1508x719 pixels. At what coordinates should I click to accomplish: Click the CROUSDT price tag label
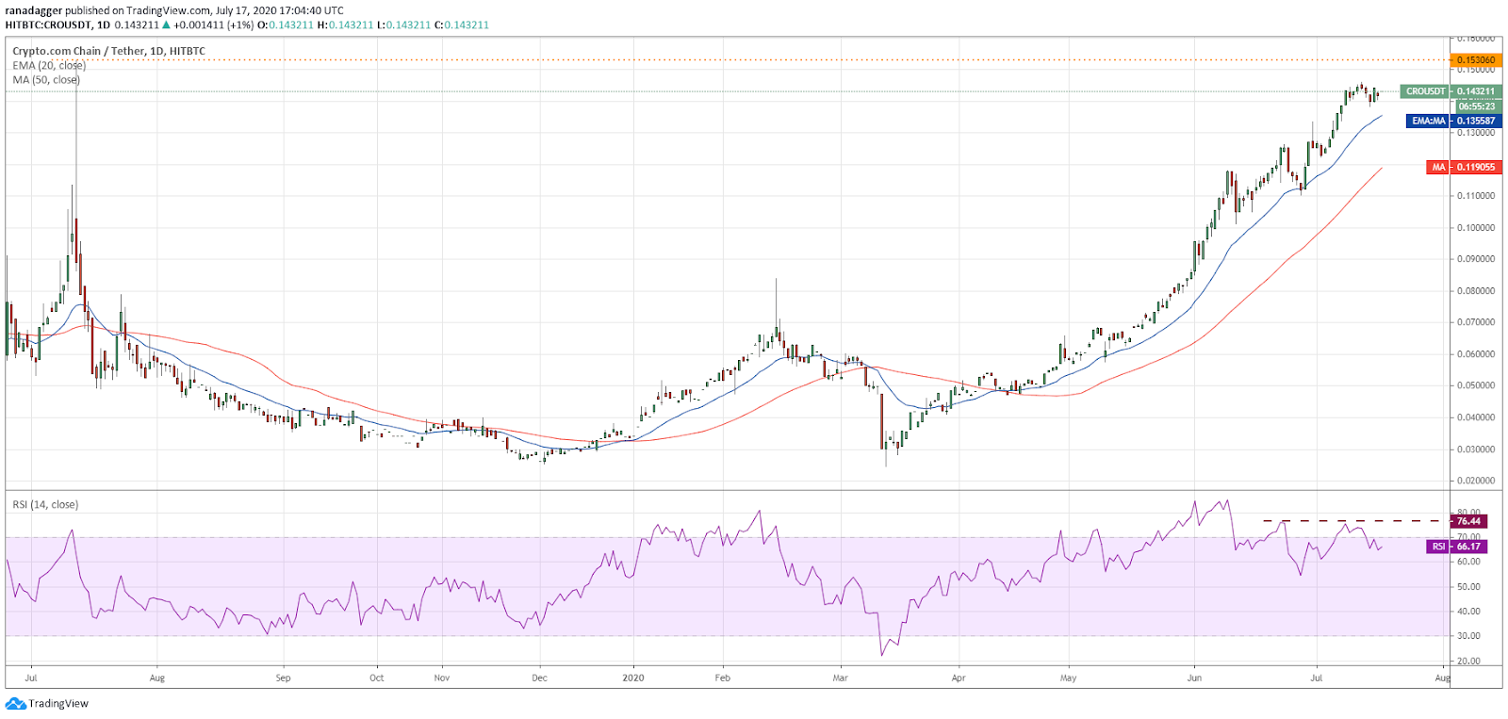(x=1425, y=91)
